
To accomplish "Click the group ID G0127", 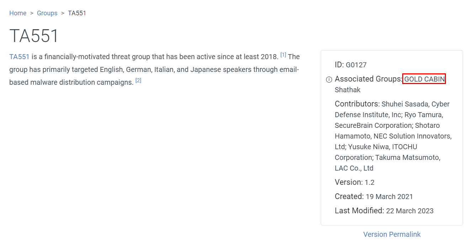I will tap(356, 65).
